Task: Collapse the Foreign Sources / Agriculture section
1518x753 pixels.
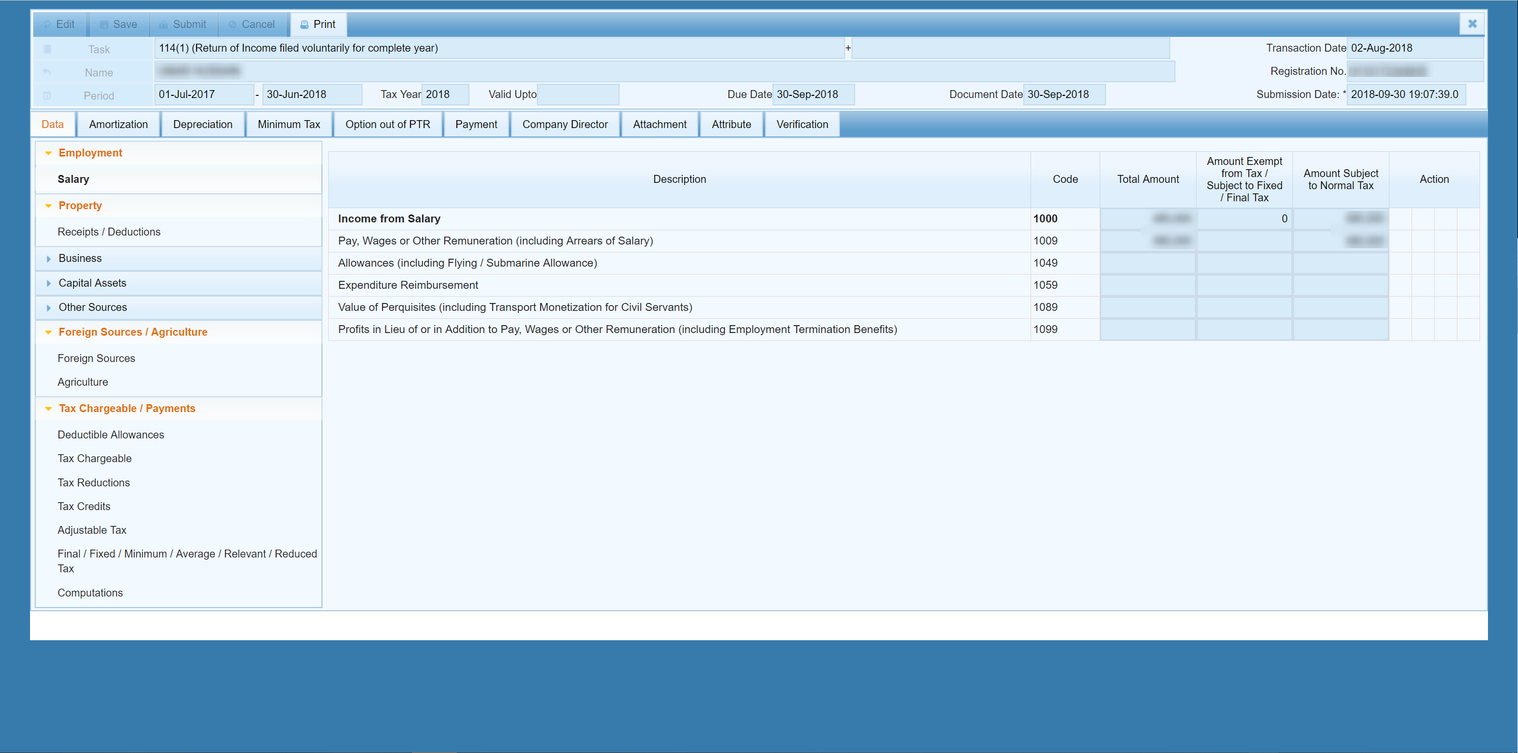Action: click(x=179, y=332)
